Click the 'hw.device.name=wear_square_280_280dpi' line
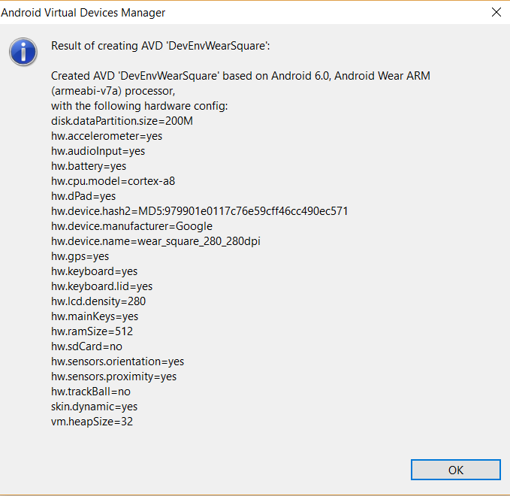 click(x=155, y=241)
